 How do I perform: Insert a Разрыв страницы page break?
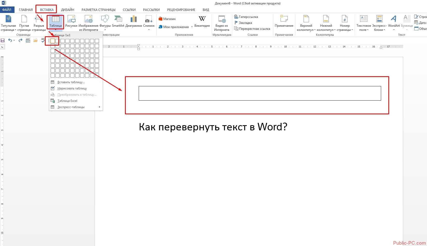(39, 23)
